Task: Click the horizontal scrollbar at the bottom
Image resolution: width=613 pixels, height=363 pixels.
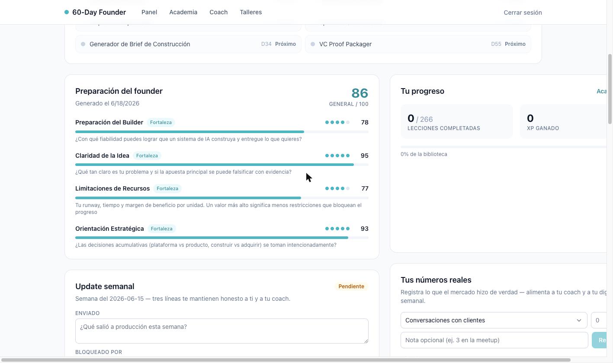Action: click(x=286, y=360)
